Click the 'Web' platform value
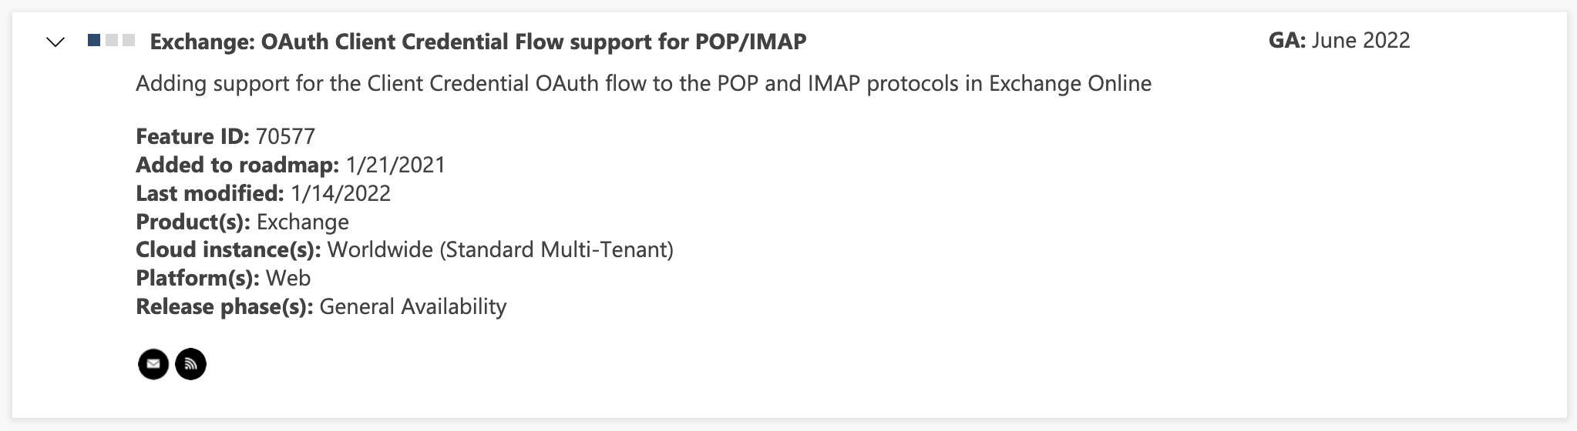Screen dimensions: 1577x431 pyautogui.click(x=288, y=278)
